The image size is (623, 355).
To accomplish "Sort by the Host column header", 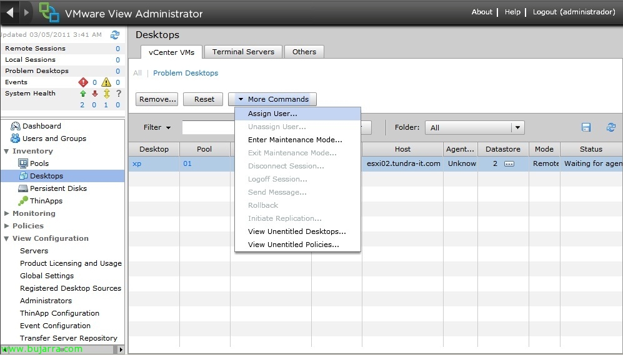I will (x=402, y=149).
